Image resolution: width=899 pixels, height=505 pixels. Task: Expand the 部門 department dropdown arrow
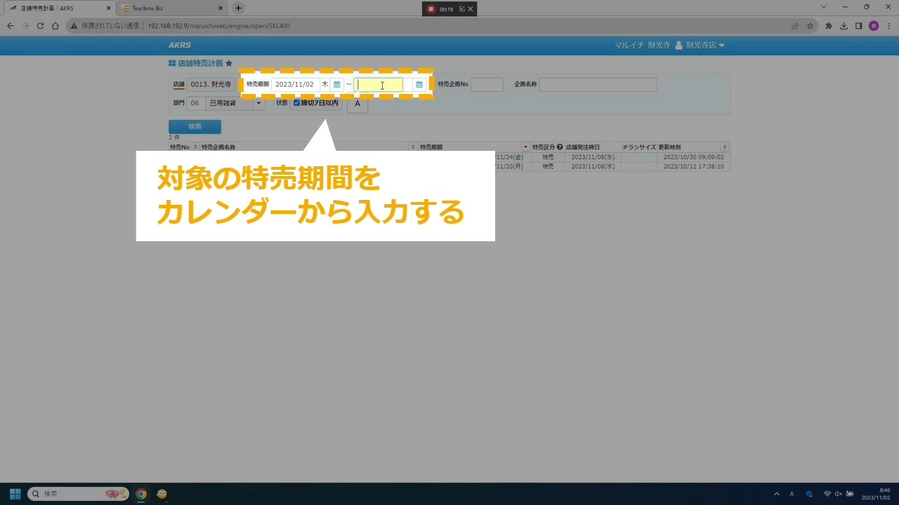click(258, 103)
